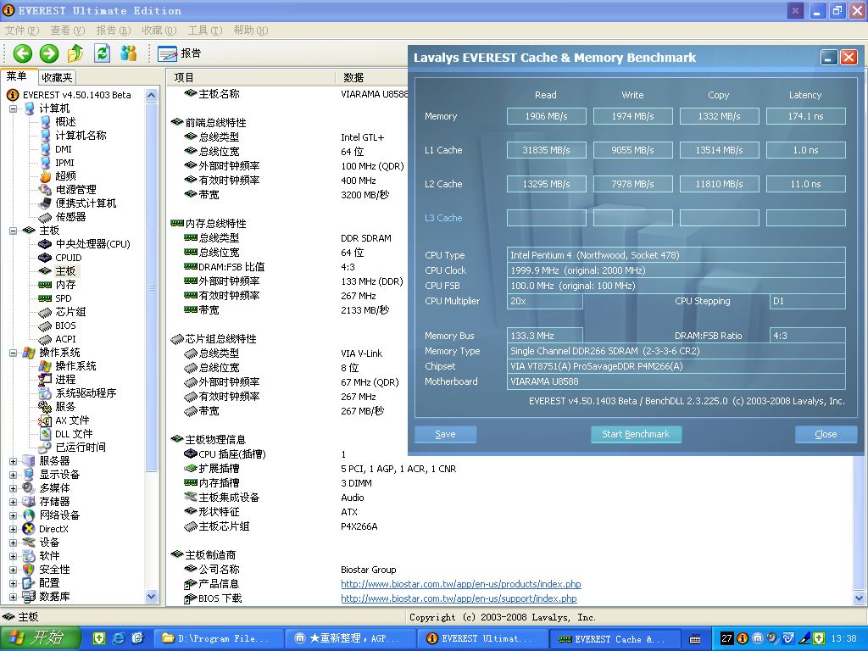
Task: Open the 查看(V) menu
Action: point(68,30)
